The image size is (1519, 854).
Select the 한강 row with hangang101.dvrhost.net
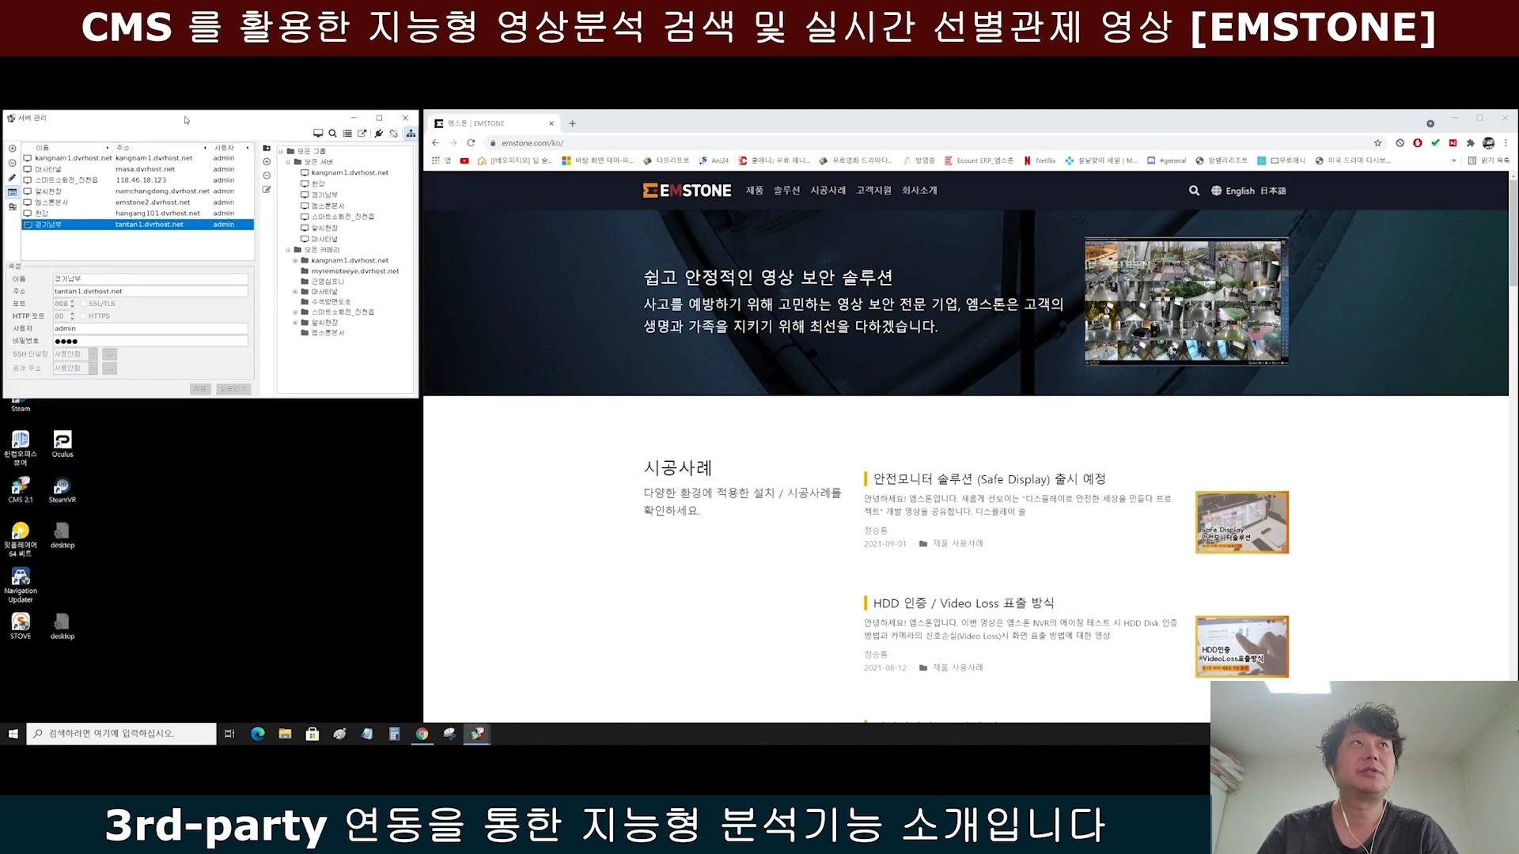click(138, 213)
